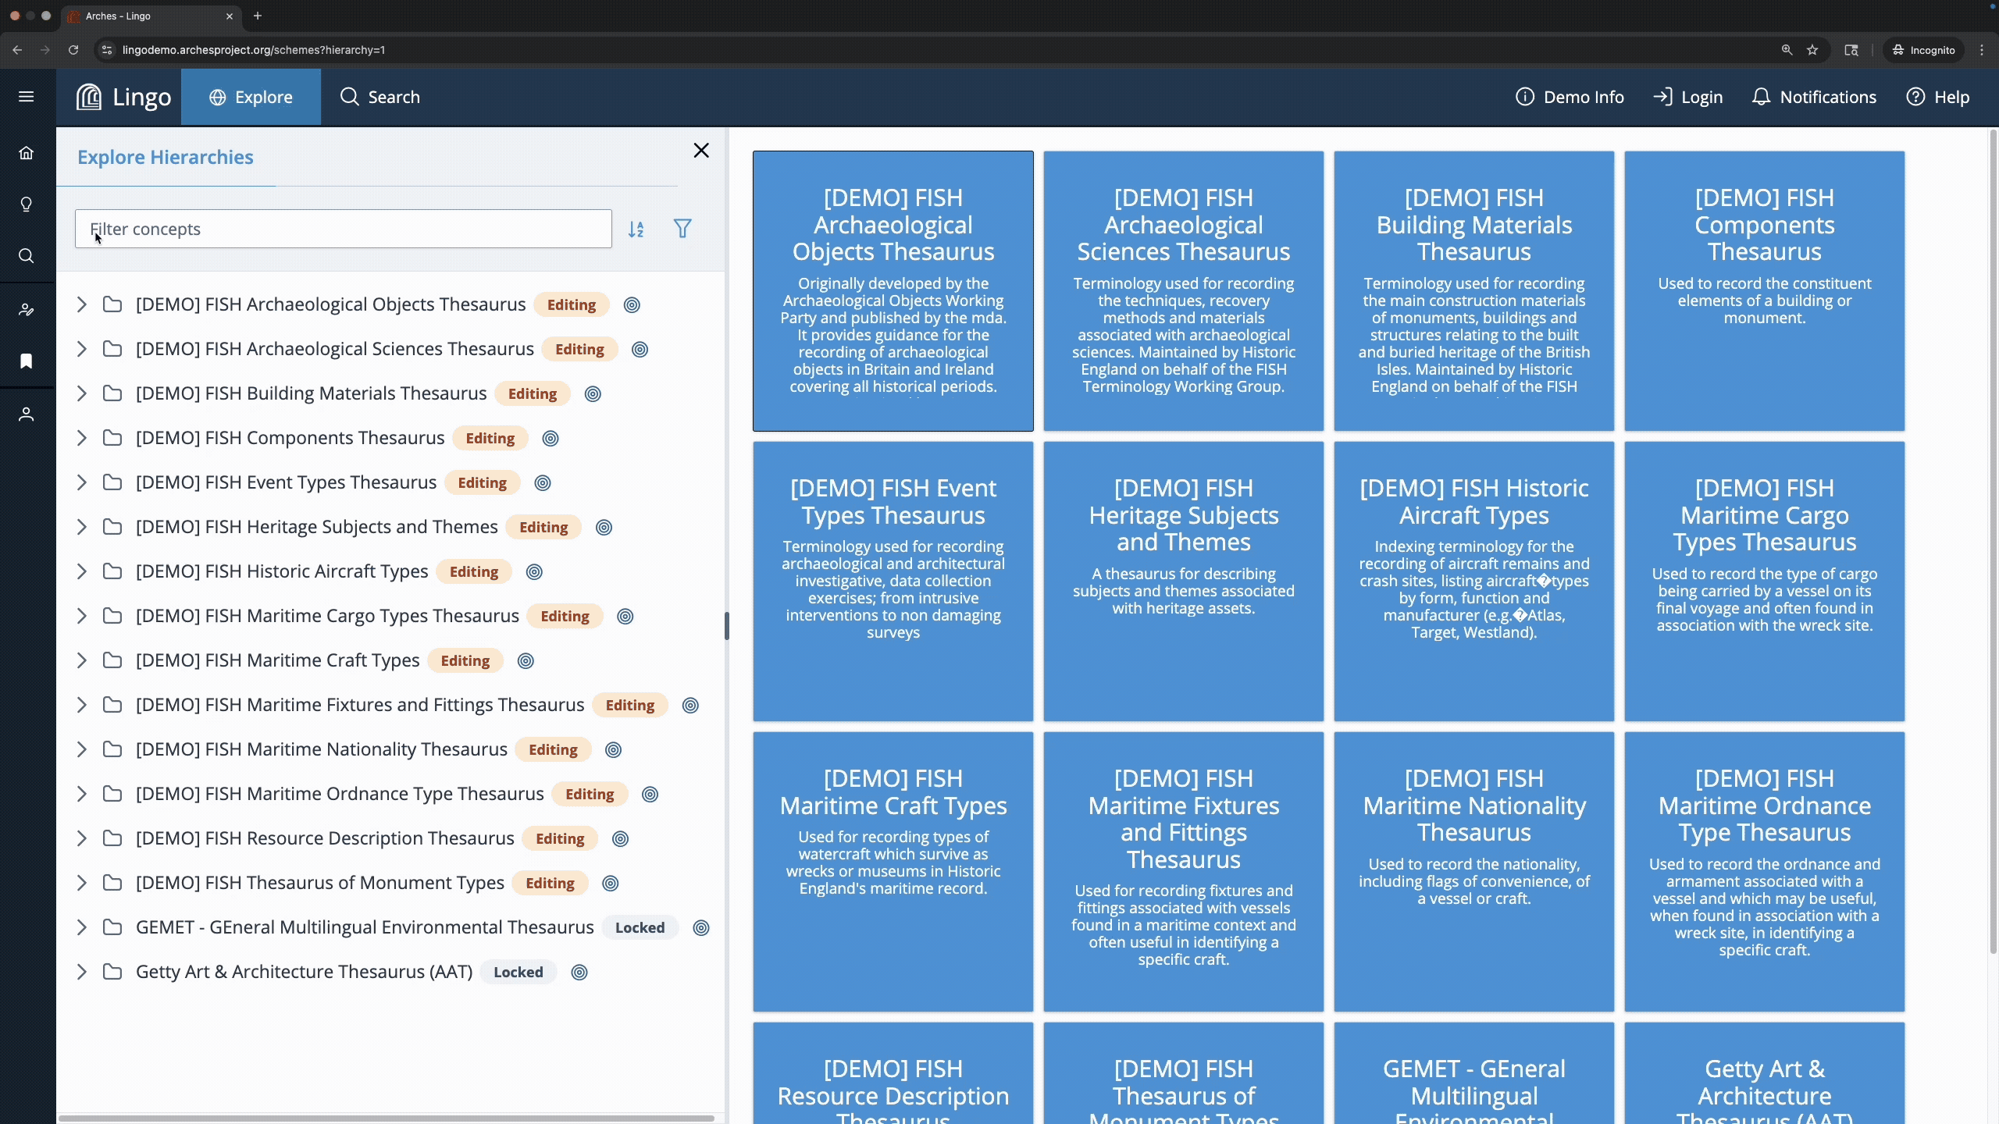Click the home icon in left sidebar
1999x1124 pixels.
[x=27, y=152]
